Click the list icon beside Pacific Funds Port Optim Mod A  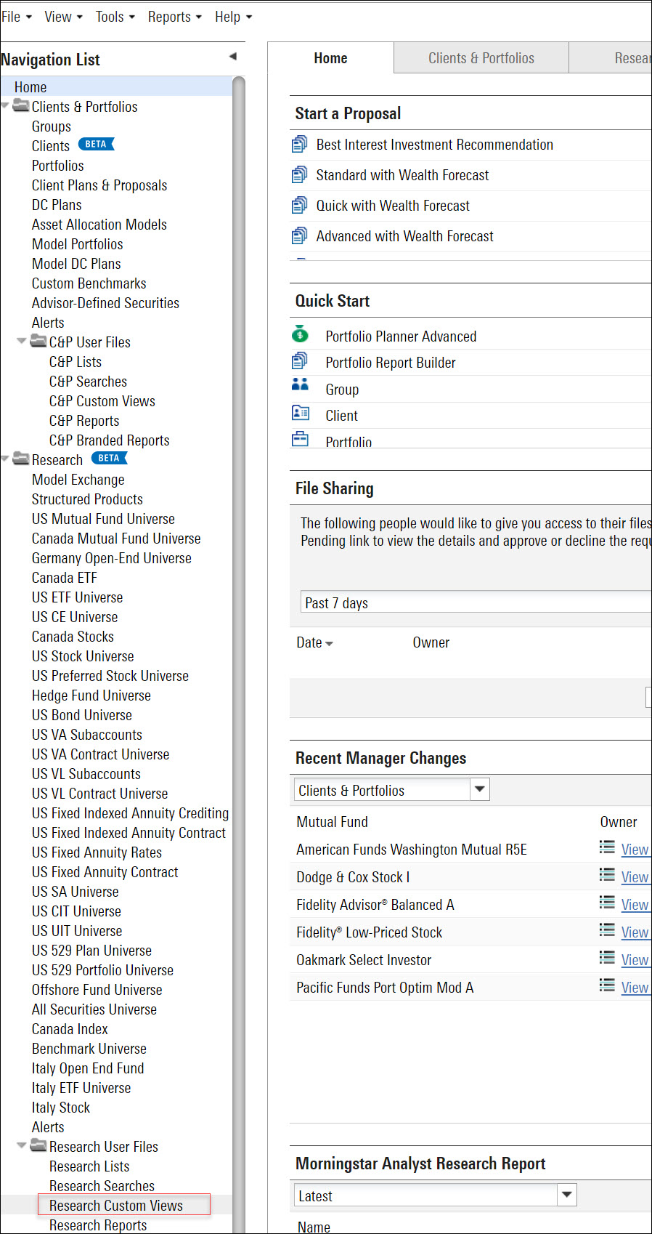(x=607, y=985)
